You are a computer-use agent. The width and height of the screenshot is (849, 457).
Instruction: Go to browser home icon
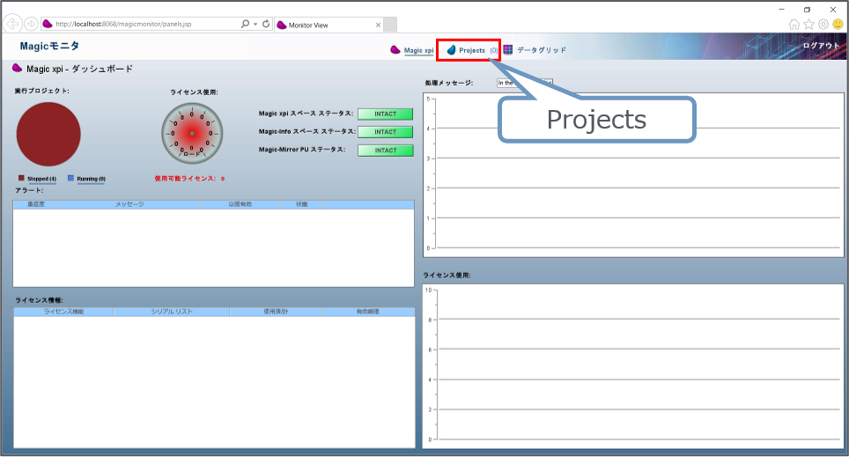tap(794, 24)
